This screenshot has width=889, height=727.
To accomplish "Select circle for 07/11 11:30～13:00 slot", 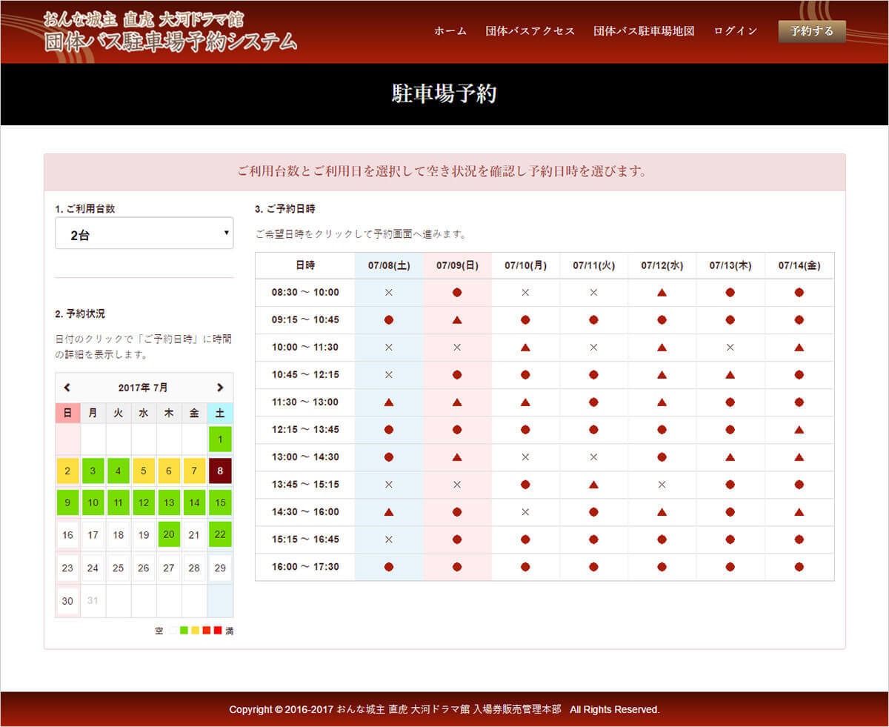I will (x=593, y=402).
